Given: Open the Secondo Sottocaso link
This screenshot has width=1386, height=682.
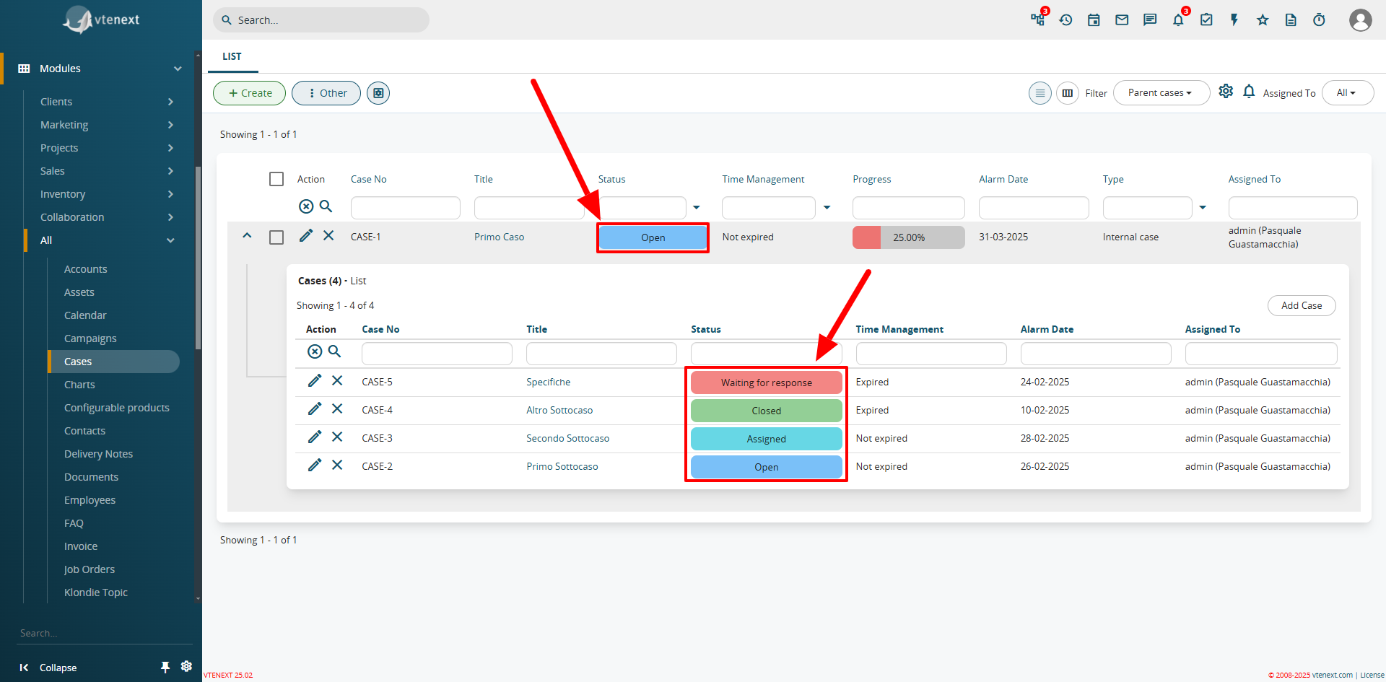Looking at the screenshot, I should [x=567, y=438].
